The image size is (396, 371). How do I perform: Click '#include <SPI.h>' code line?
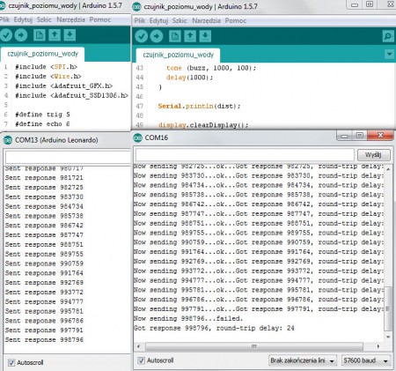pos(46,67)
